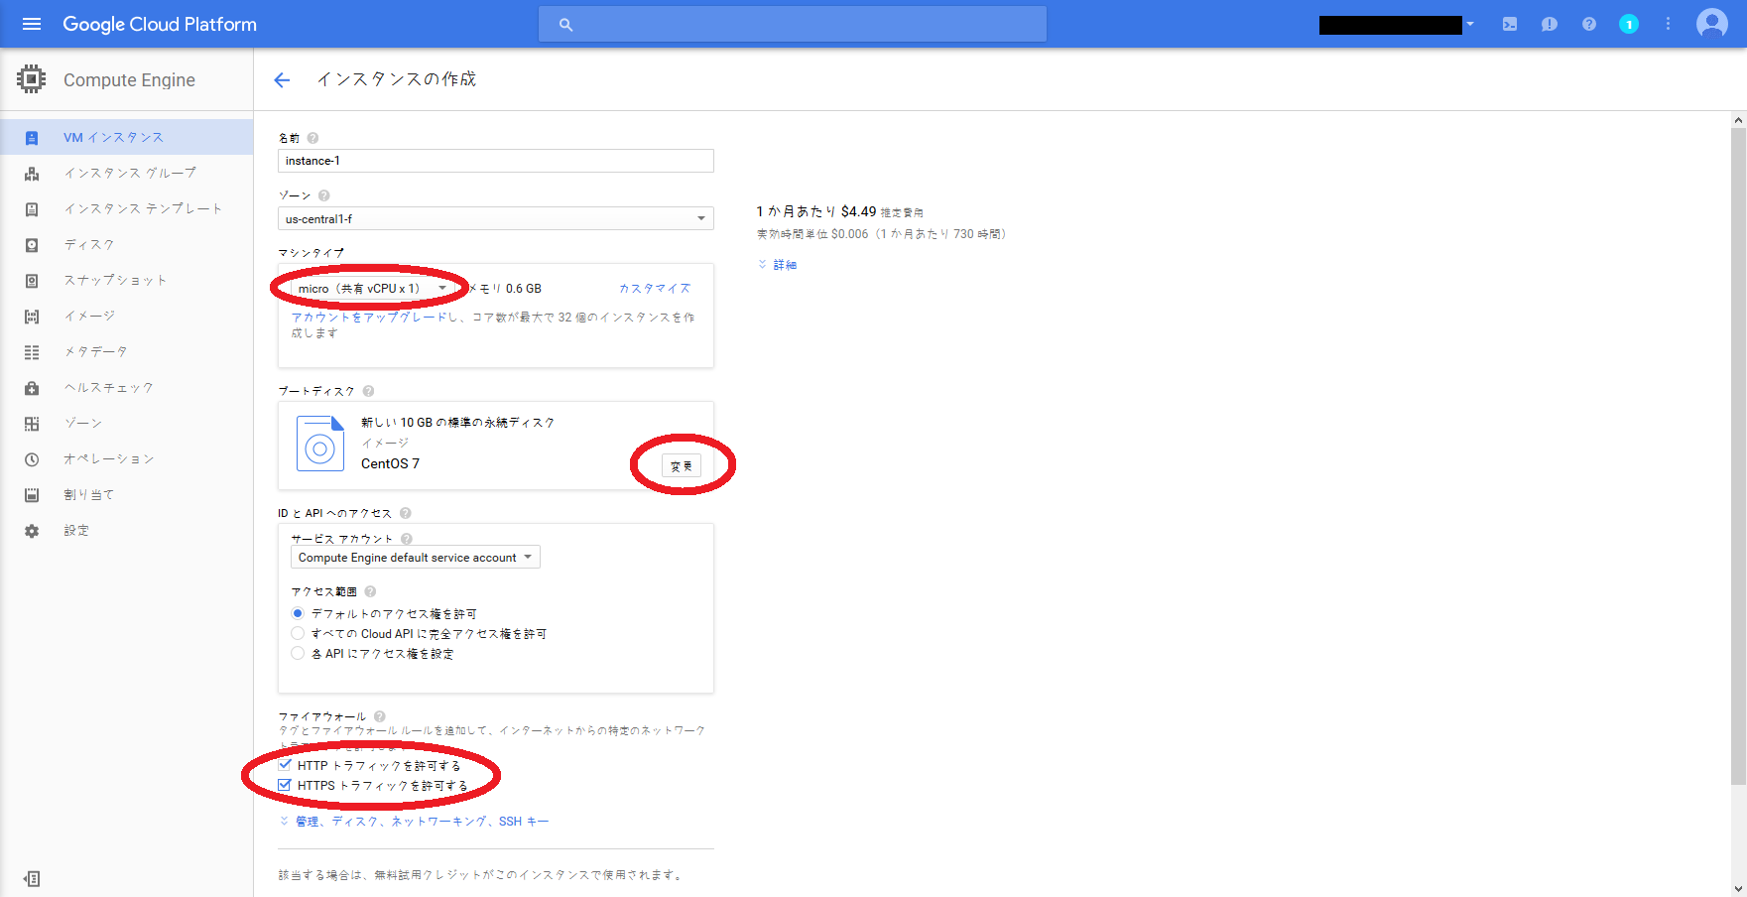The image size is (1747, 897).
Task: Click the インスタンス テンプレート sidebar icon
Action: point(32,209)
